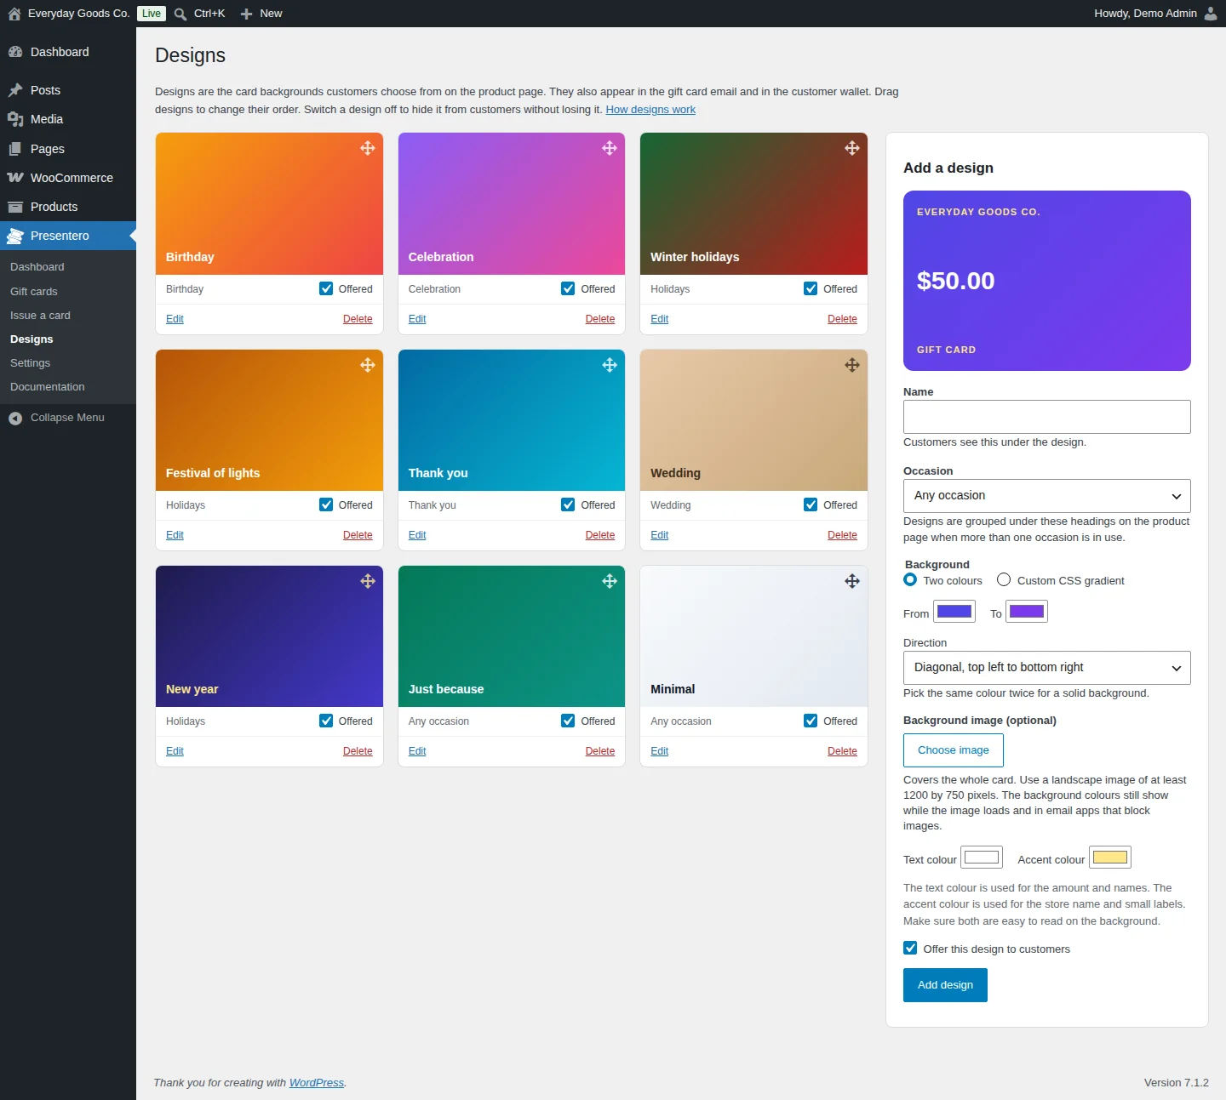Click the move handle on Thank you card

610,365
